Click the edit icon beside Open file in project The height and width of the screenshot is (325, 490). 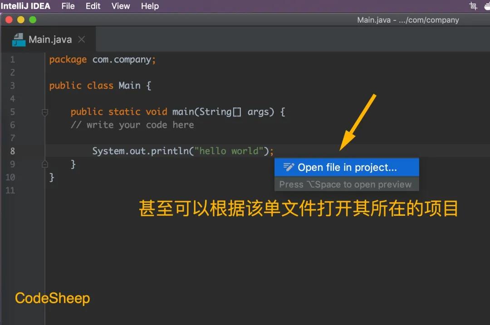(289, 167)
